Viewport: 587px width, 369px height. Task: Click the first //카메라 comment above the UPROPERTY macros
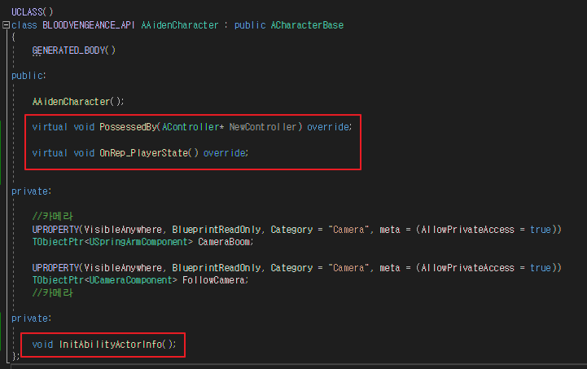click(52, 216)
